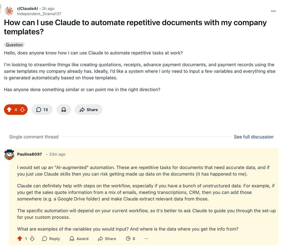The height and width of the screenshot is (249, 281).
Task: Open post options three-dot menu
Action: [273, 11]
